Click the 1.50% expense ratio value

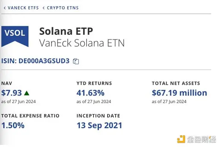pos(13,125)
